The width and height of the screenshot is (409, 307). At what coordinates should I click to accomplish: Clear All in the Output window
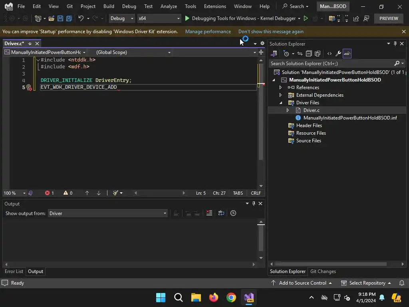coord(209,213)
